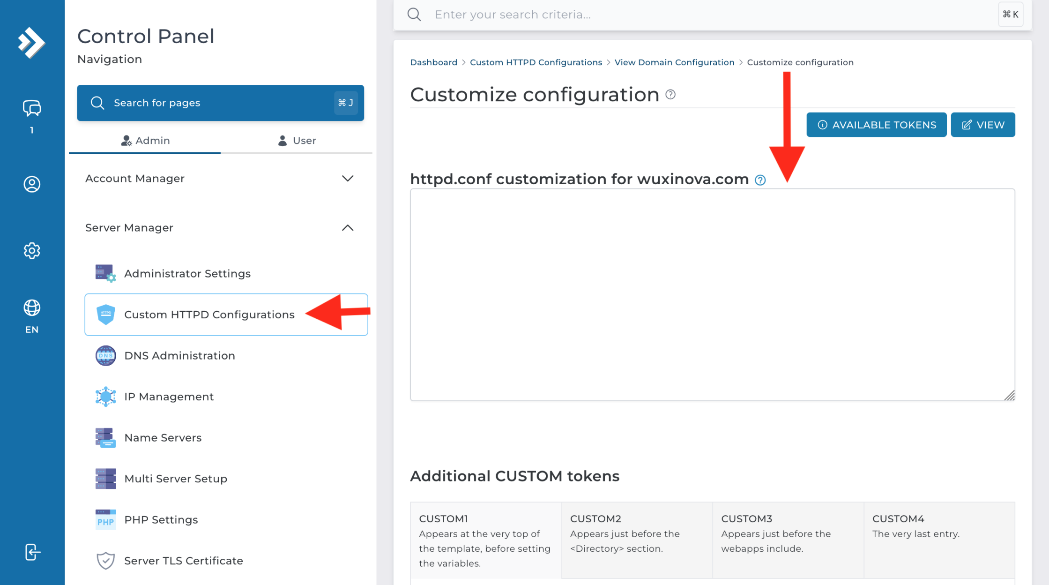1049x585 pixels.
Task: Click the CUSTOM4 token cell
Action: click(939, 540)
